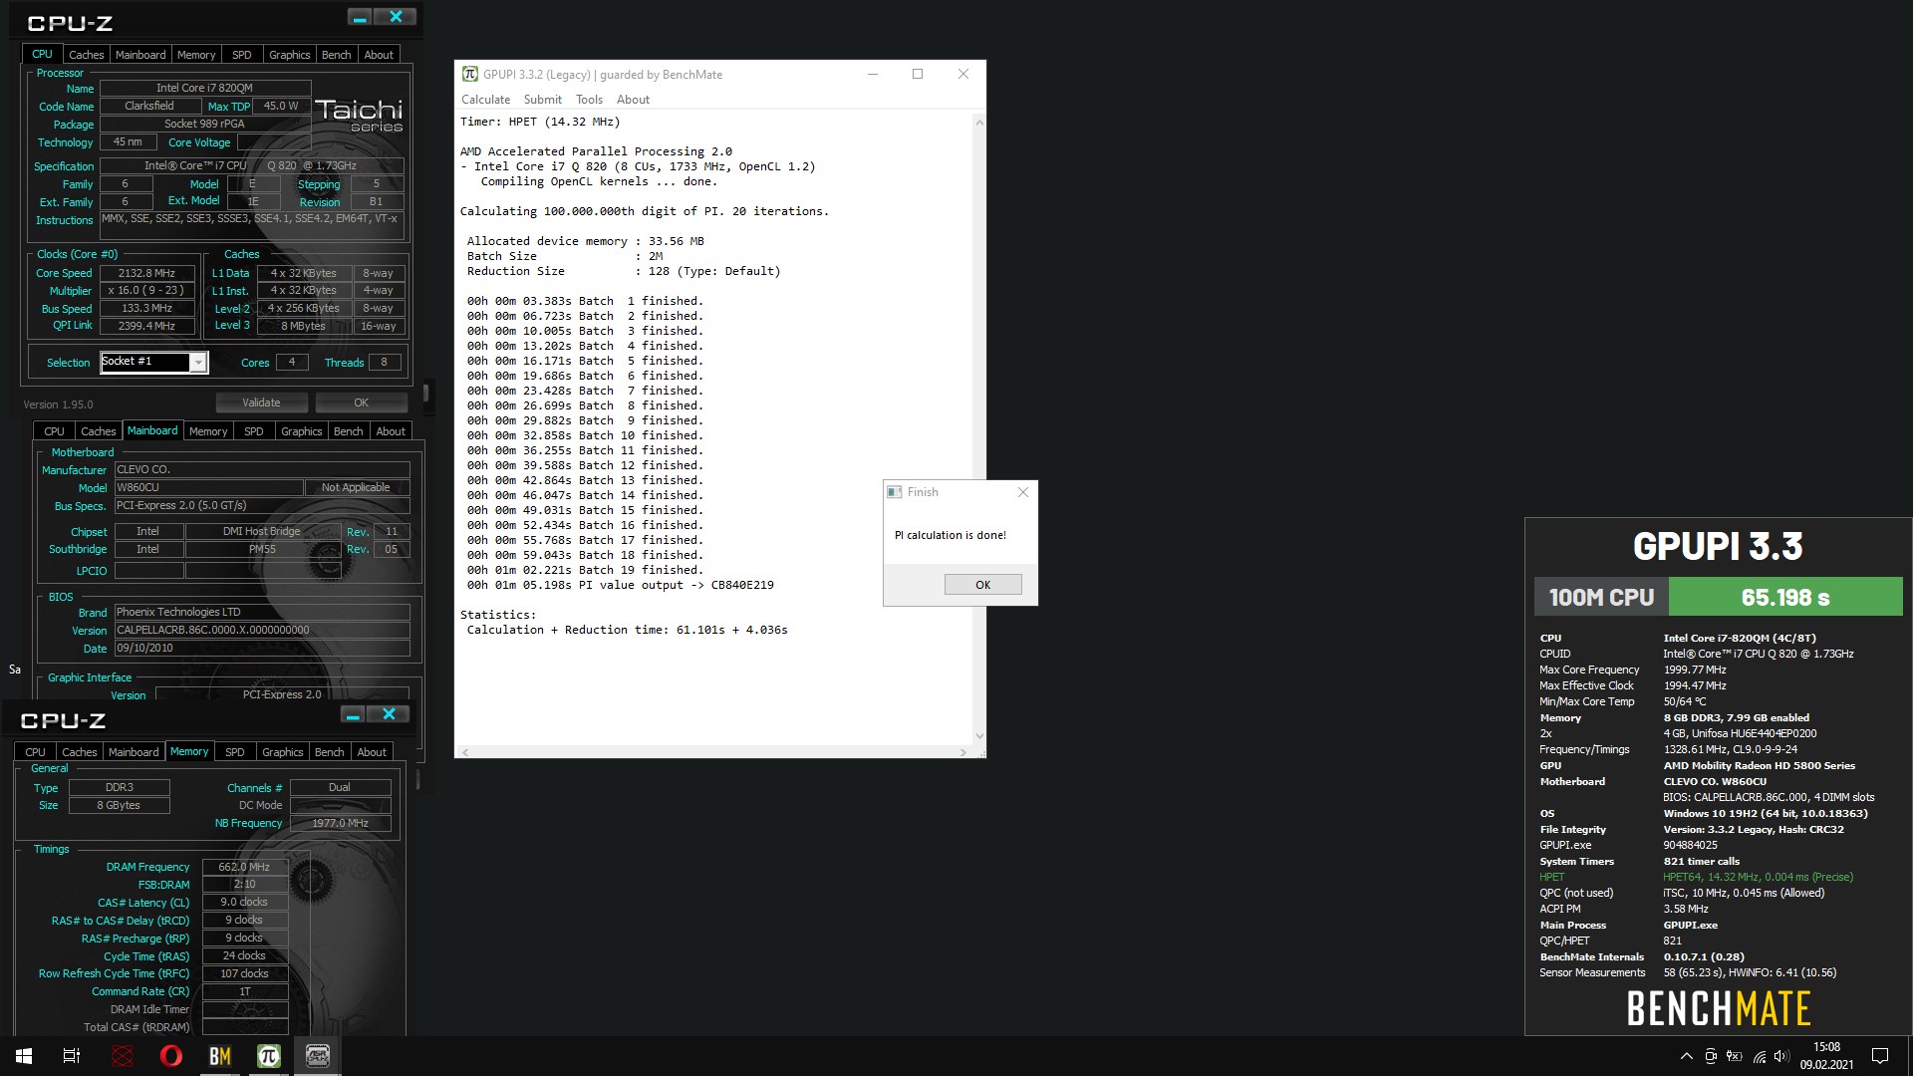
Task: Select Caches tab in the bottom Memory CPU-Z window
Action: tap(80, 752)
